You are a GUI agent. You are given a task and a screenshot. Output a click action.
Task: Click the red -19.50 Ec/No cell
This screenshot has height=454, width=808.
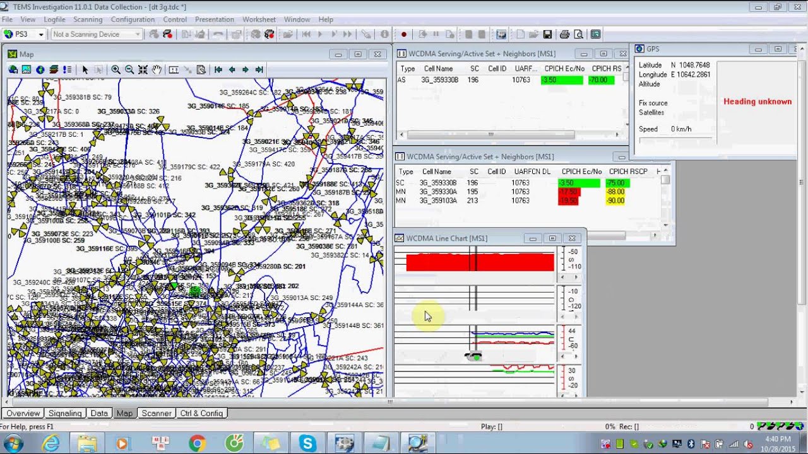[x=568, y=201]
